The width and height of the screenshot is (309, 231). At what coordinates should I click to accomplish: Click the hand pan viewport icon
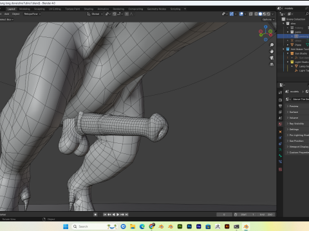pyautogui.click(x=272, y=51)
